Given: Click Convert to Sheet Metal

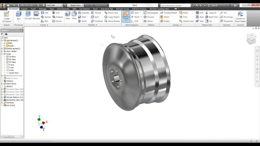Looking at the screenshot, I should 240,17.
